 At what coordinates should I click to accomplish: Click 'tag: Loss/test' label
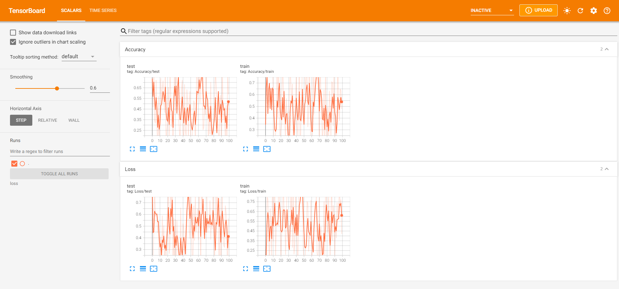pyautogui.click(x=139, y=191)
